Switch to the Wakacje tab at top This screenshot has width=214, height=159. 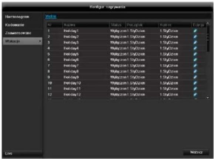pos(51,17)
